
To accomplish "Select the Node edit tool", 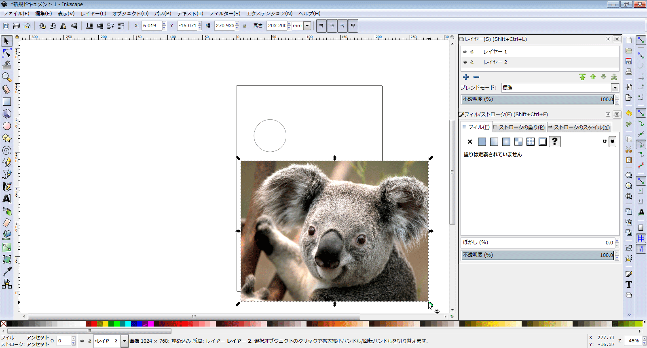I will click(7, 53).
